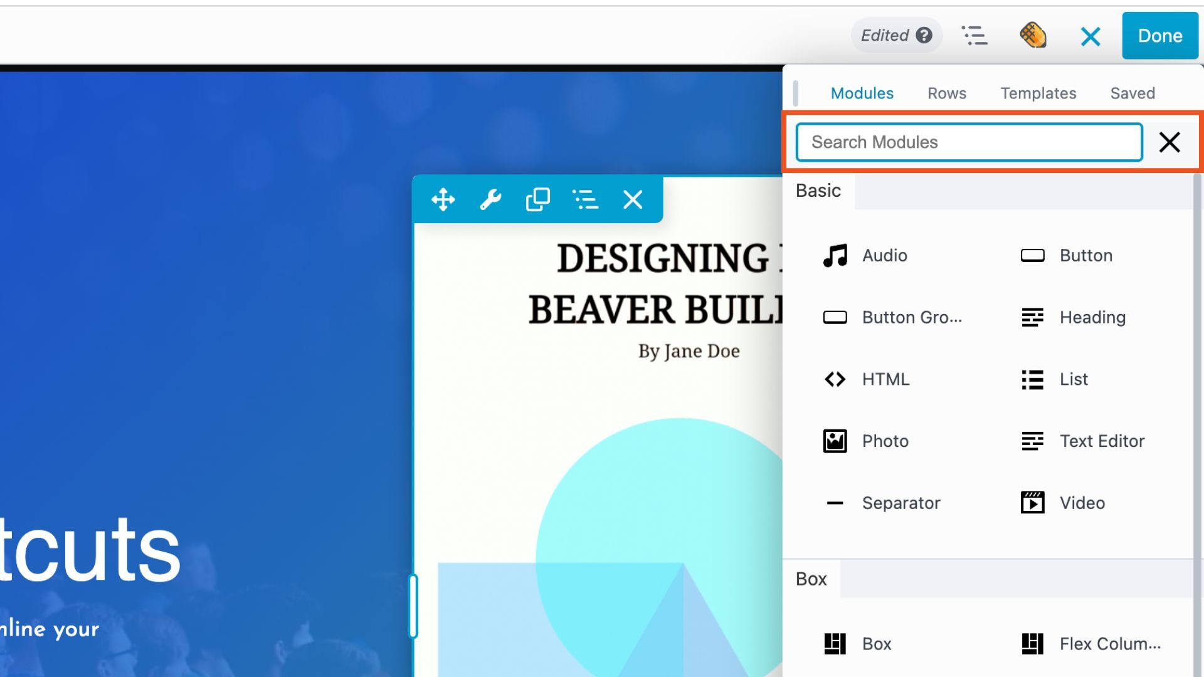The height and width of the screenshot is (677, 1204).
Task: Click the panel drag handle beside Modules tab
Action: pos(796,93)
